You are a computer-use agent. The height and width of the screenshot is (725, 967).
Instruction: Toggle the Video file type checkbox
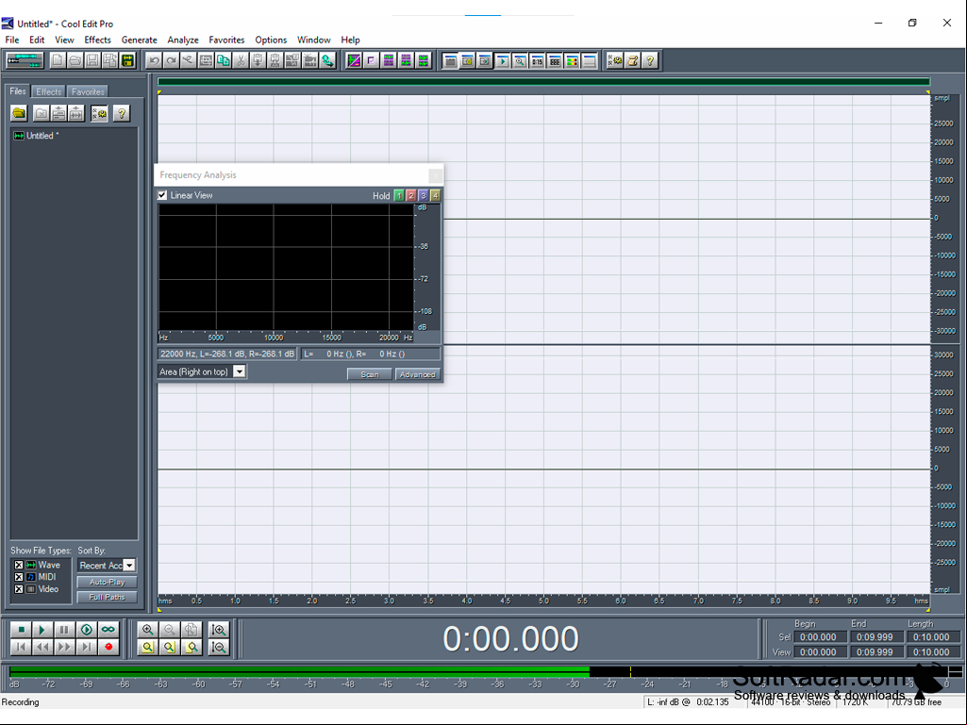(x=19, y=589)
